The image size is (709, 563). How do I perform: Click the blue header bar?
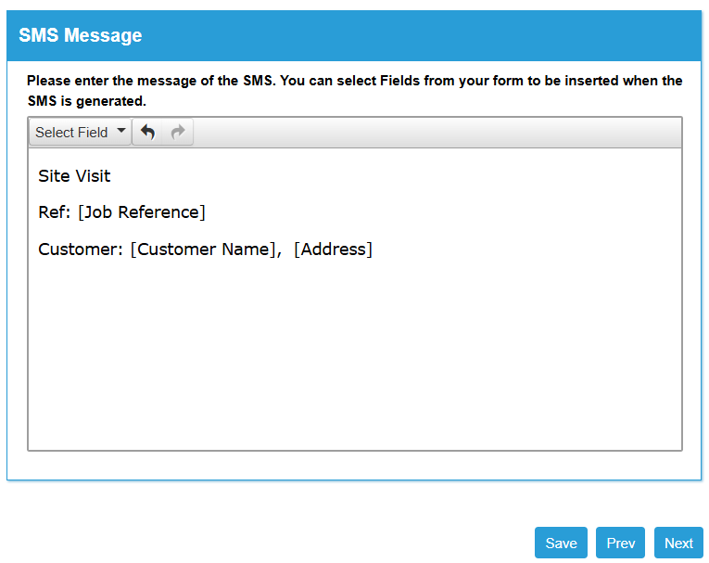point(354,36)
